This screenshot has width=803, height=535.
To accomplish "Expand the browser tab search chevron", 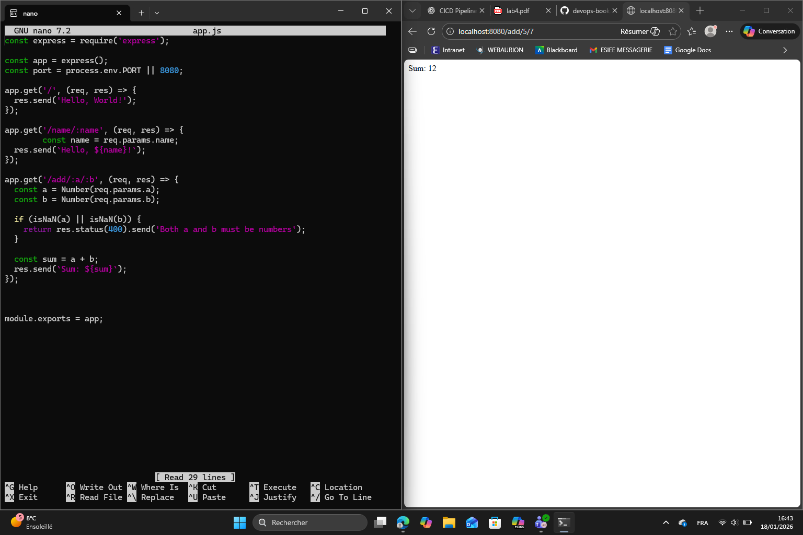I will click(x=412, y=10).
